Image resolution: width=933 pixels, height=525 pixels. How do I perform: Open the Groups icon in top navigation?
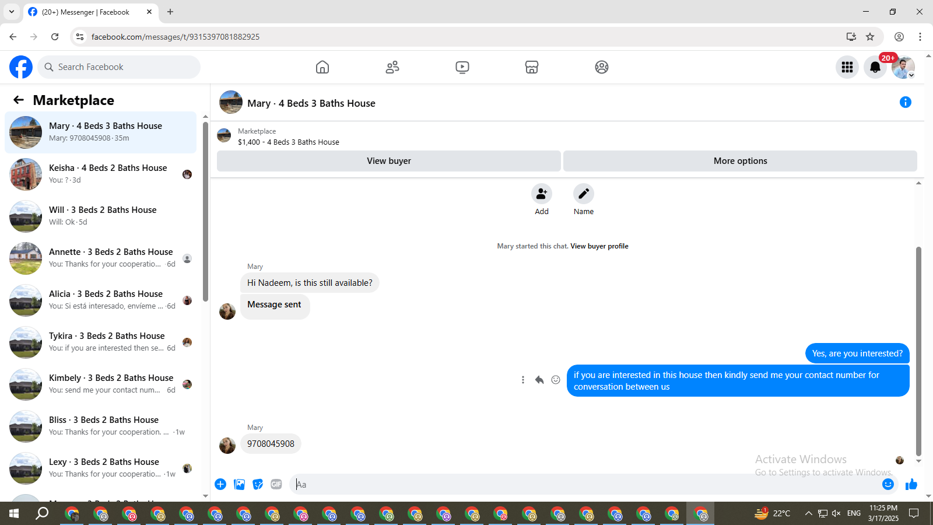[x=602, y=67]
